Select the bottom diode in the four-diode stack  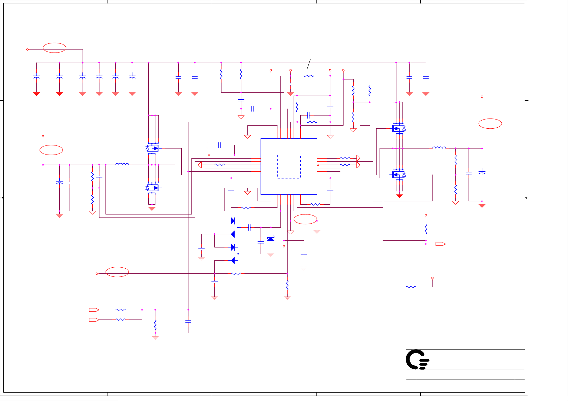click(x=233, y=260)
